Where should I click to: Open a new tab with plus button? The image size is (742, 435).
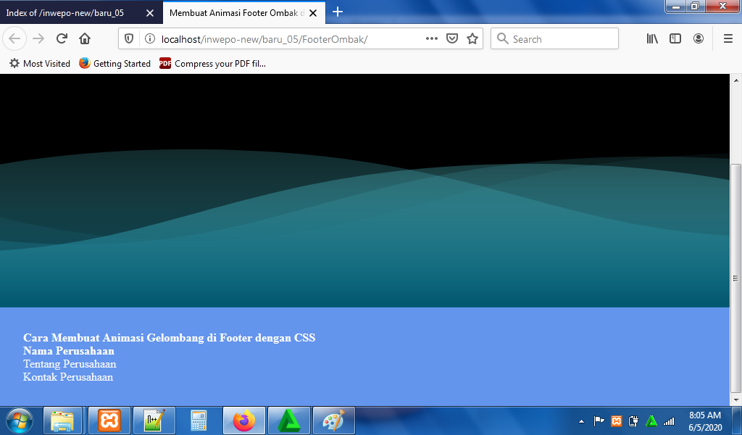338,12
